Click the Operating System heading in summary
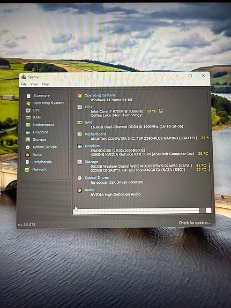Screen dimensions: 231x308 (100, 95)
